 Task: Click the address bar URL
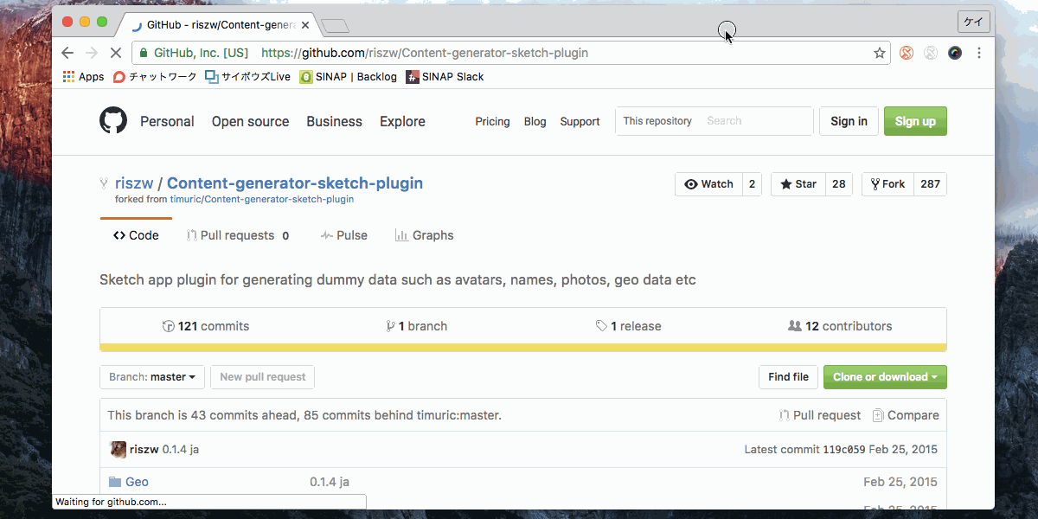[425, 53]
